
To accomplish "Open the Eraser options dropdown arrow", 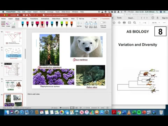I will tap(10, 23).
